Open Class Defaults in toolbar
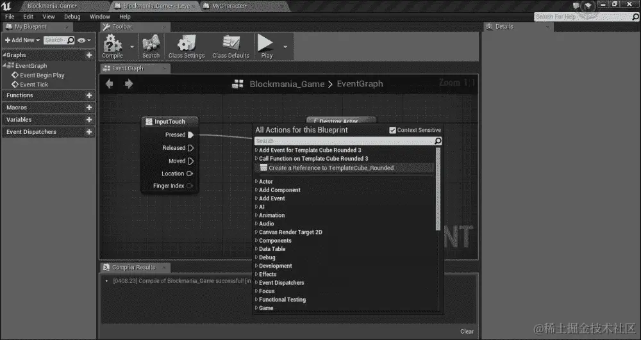 click(x=231, y=47)
